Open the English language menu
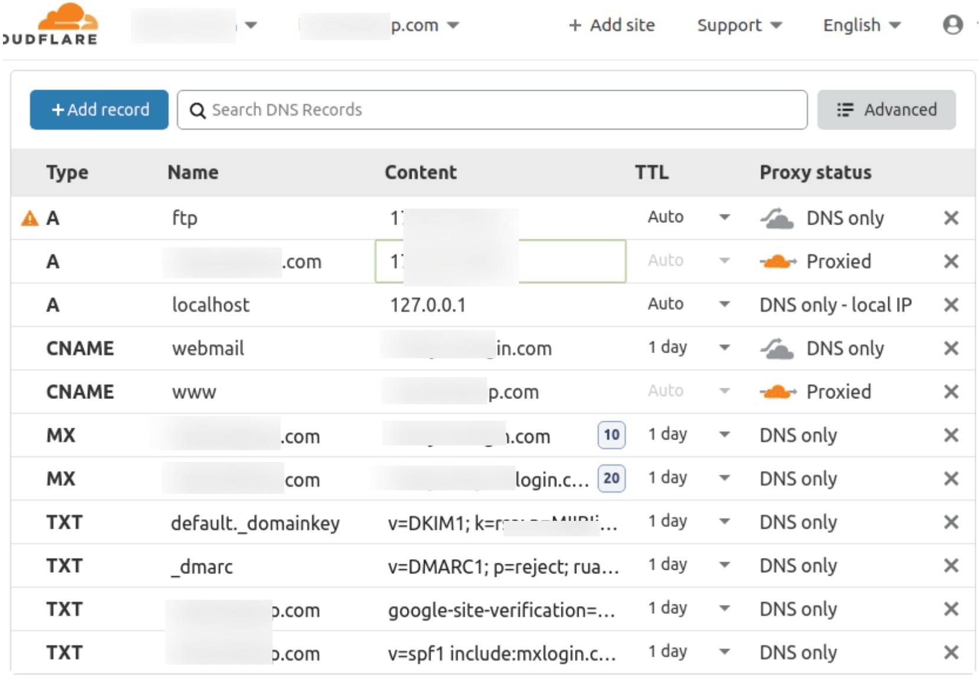979x680 pixels. (x=859, y=25)
